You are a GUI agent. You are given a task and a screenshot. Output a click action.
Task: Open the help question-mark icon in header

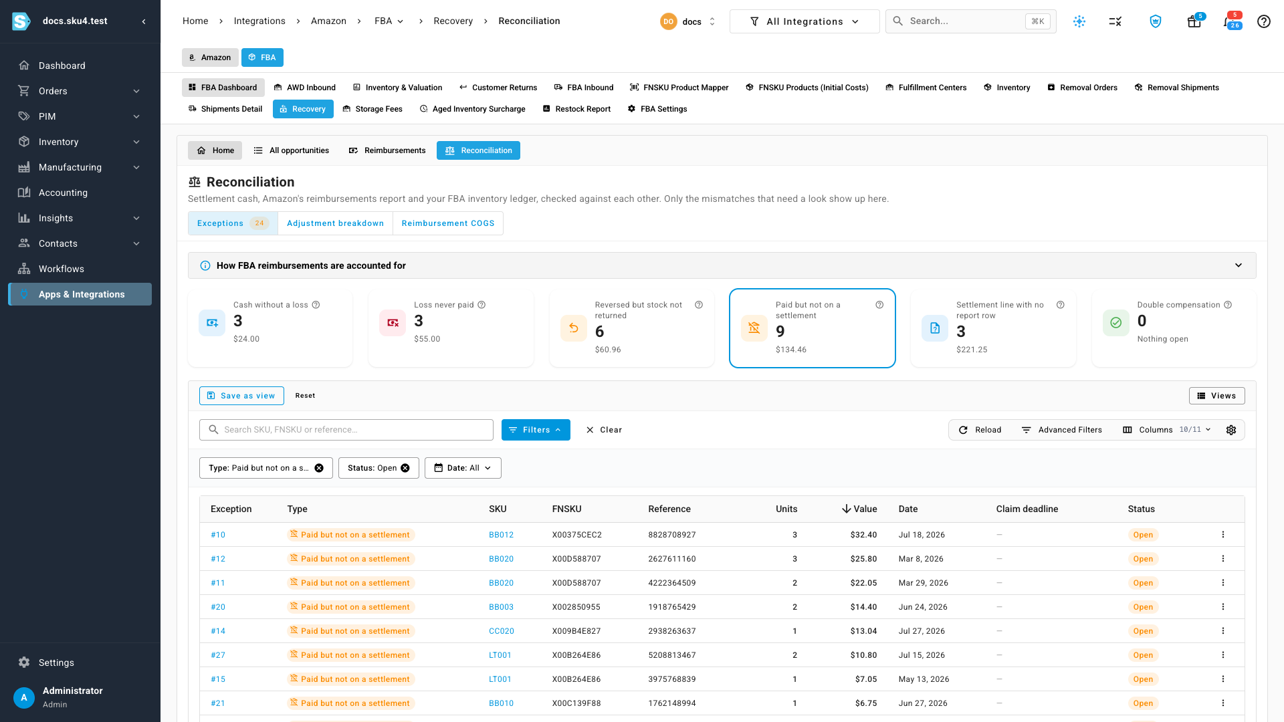pos(1263,21)
